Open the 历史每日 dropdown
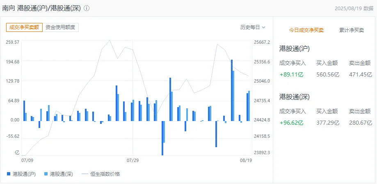377x184 pixels. (253, 27)
